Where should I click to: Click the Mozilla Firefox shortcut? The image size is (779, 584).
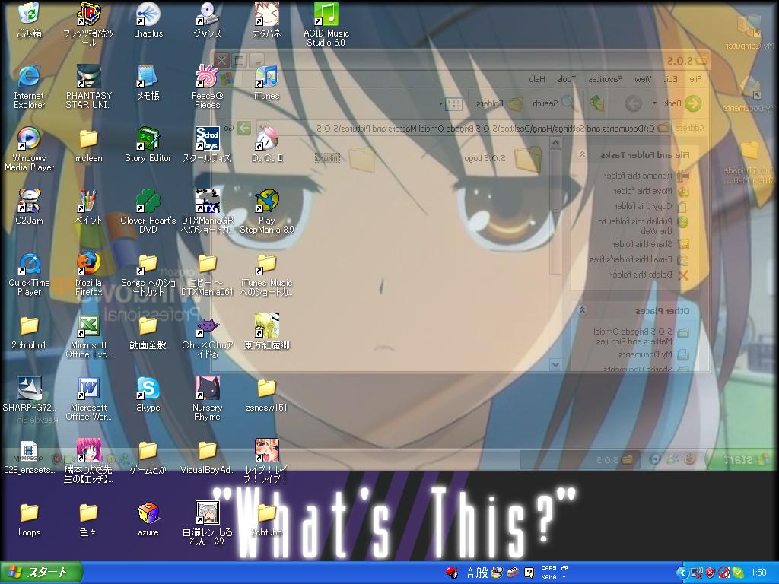click(x=88, y=274)
